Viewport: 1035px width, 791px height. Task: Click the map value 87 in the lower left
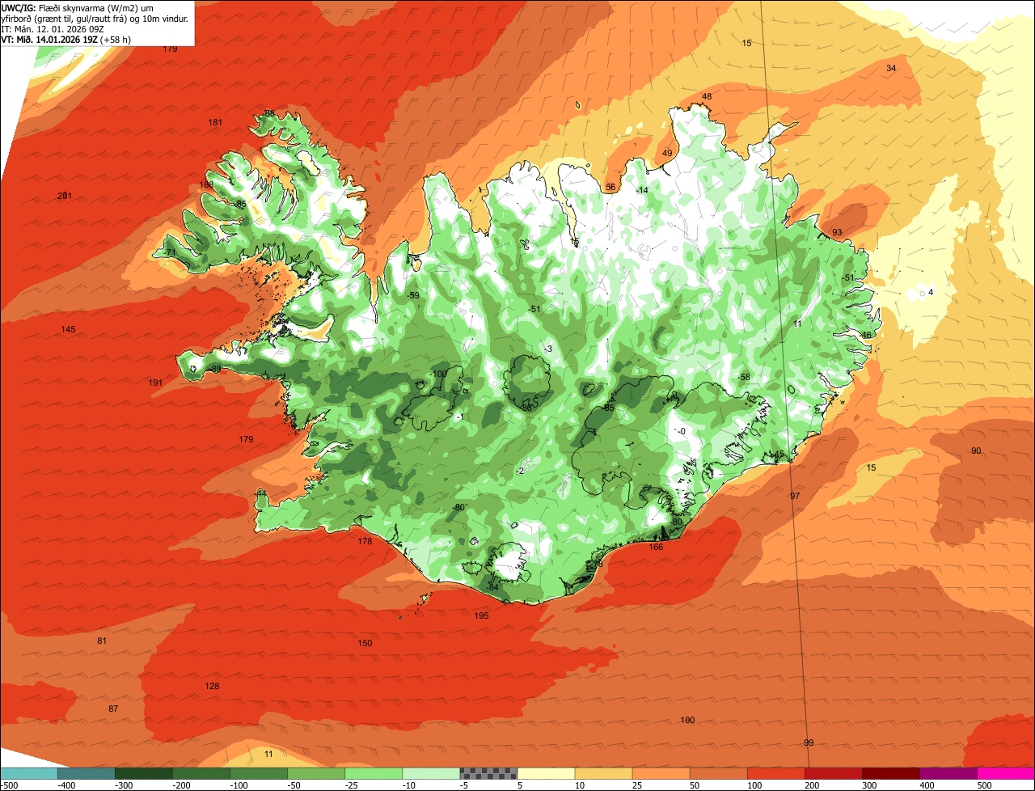(x=113, y=709)
